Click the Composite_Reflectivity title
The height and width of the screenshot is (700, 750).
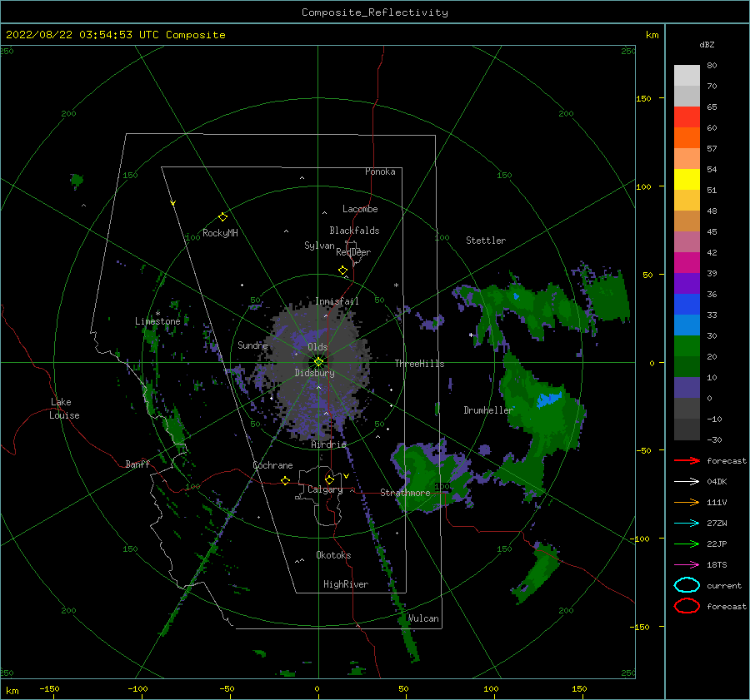[x=375, y=12]
